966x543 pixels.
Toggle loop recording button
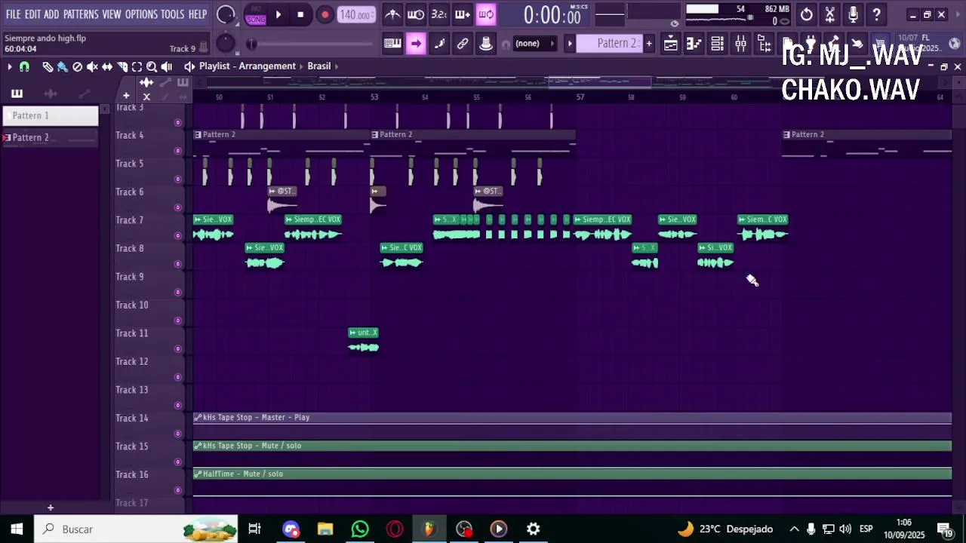pos(486,14)
